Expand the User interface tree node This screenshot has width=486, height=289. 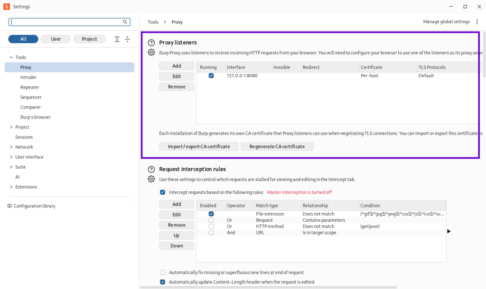coord(11,157)
